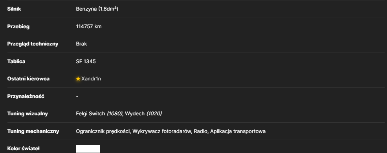Select the 114757 km mileage value
The image size is (387, 153).
[89, 26]
